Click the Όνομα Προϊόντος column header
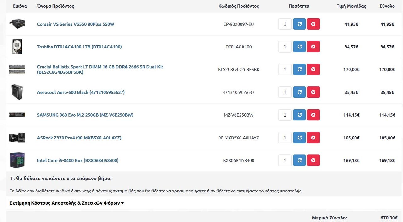Screen dimensions: 403x222 click(55, 6)
